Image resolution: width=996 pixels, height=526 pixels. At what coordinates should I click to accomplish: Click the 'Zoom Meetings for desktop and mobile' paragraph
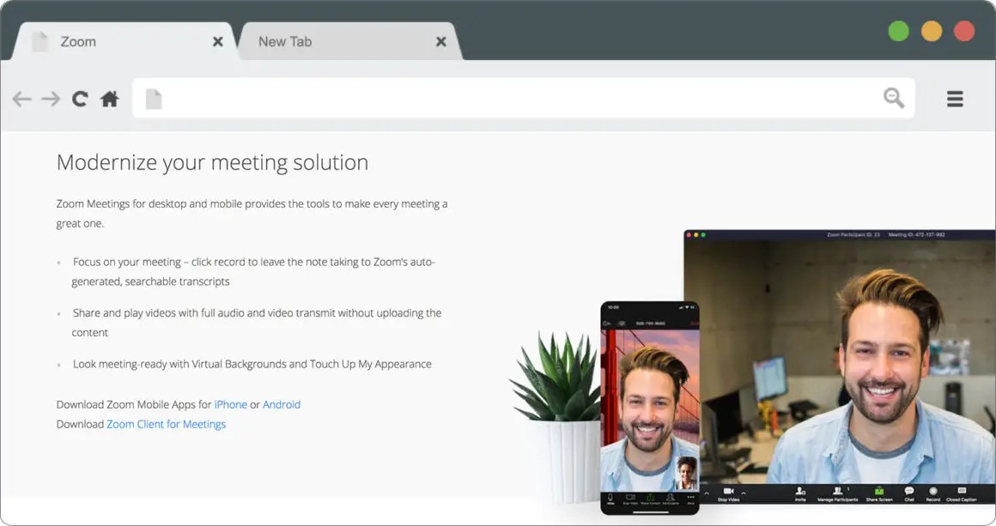(252, 213)
